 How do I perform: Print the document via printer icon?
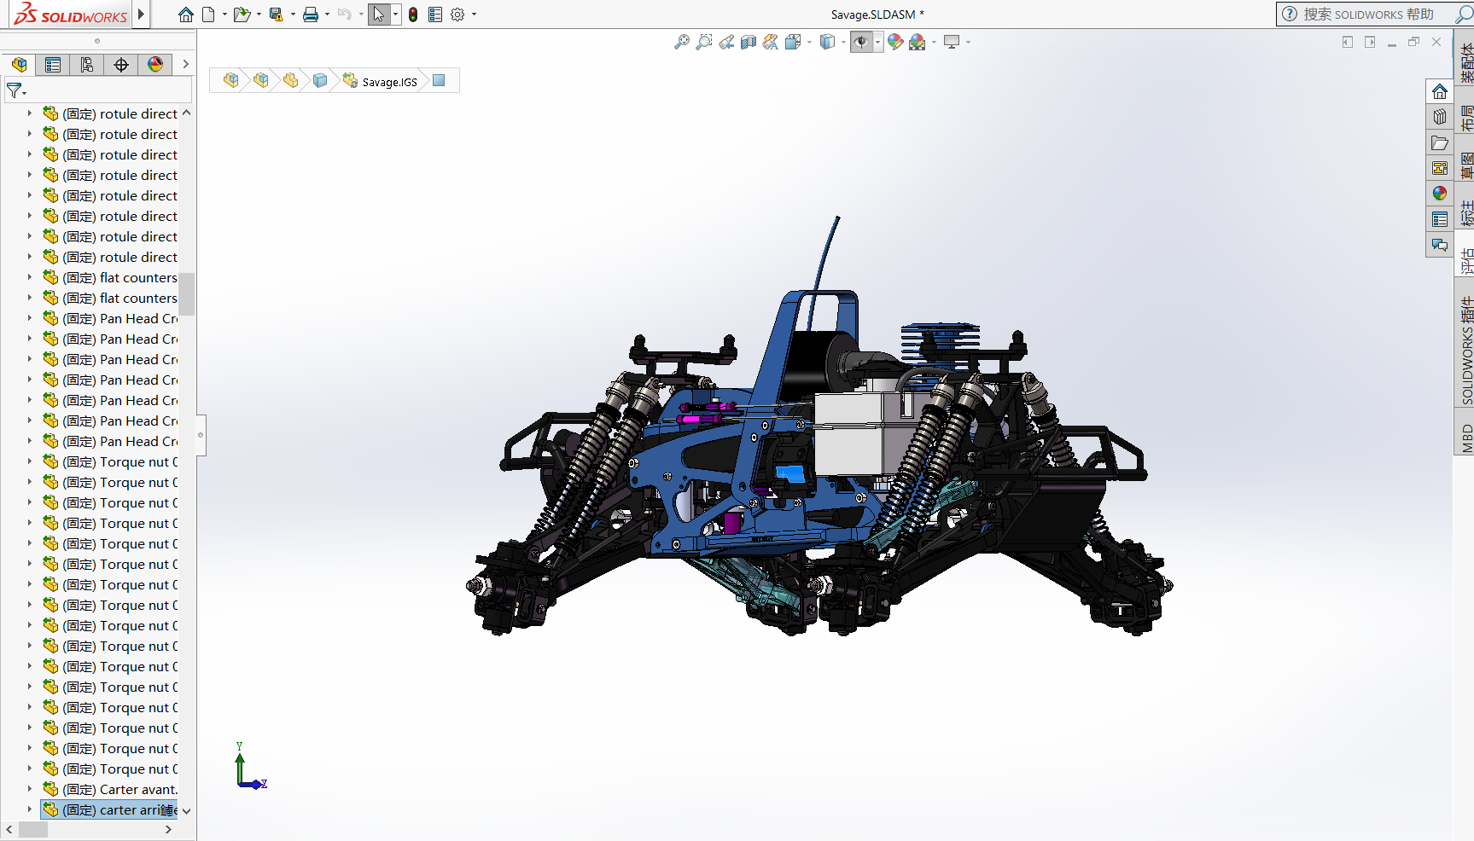coord(311,14)
